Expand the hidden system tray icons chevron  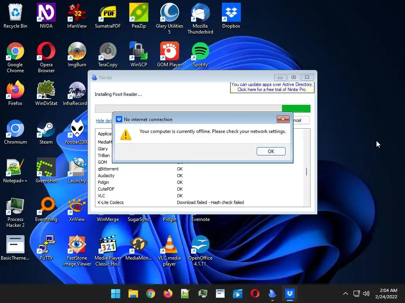tap(346, 294)
